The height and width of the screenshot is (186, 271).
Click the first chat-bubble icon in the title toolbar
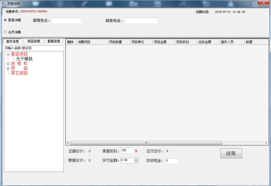click(35, 3)
